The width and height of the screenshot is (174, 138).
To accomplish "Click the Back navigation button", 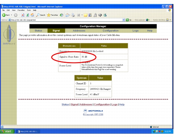I will click(6, 15).
